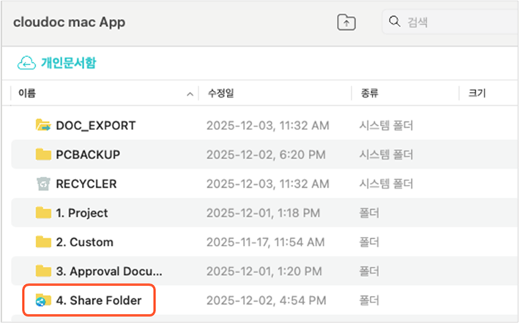Click the 3. Approval Docu... folder icon
The width and height of the screenshot is (519, 323).
(x=43, y=271)
